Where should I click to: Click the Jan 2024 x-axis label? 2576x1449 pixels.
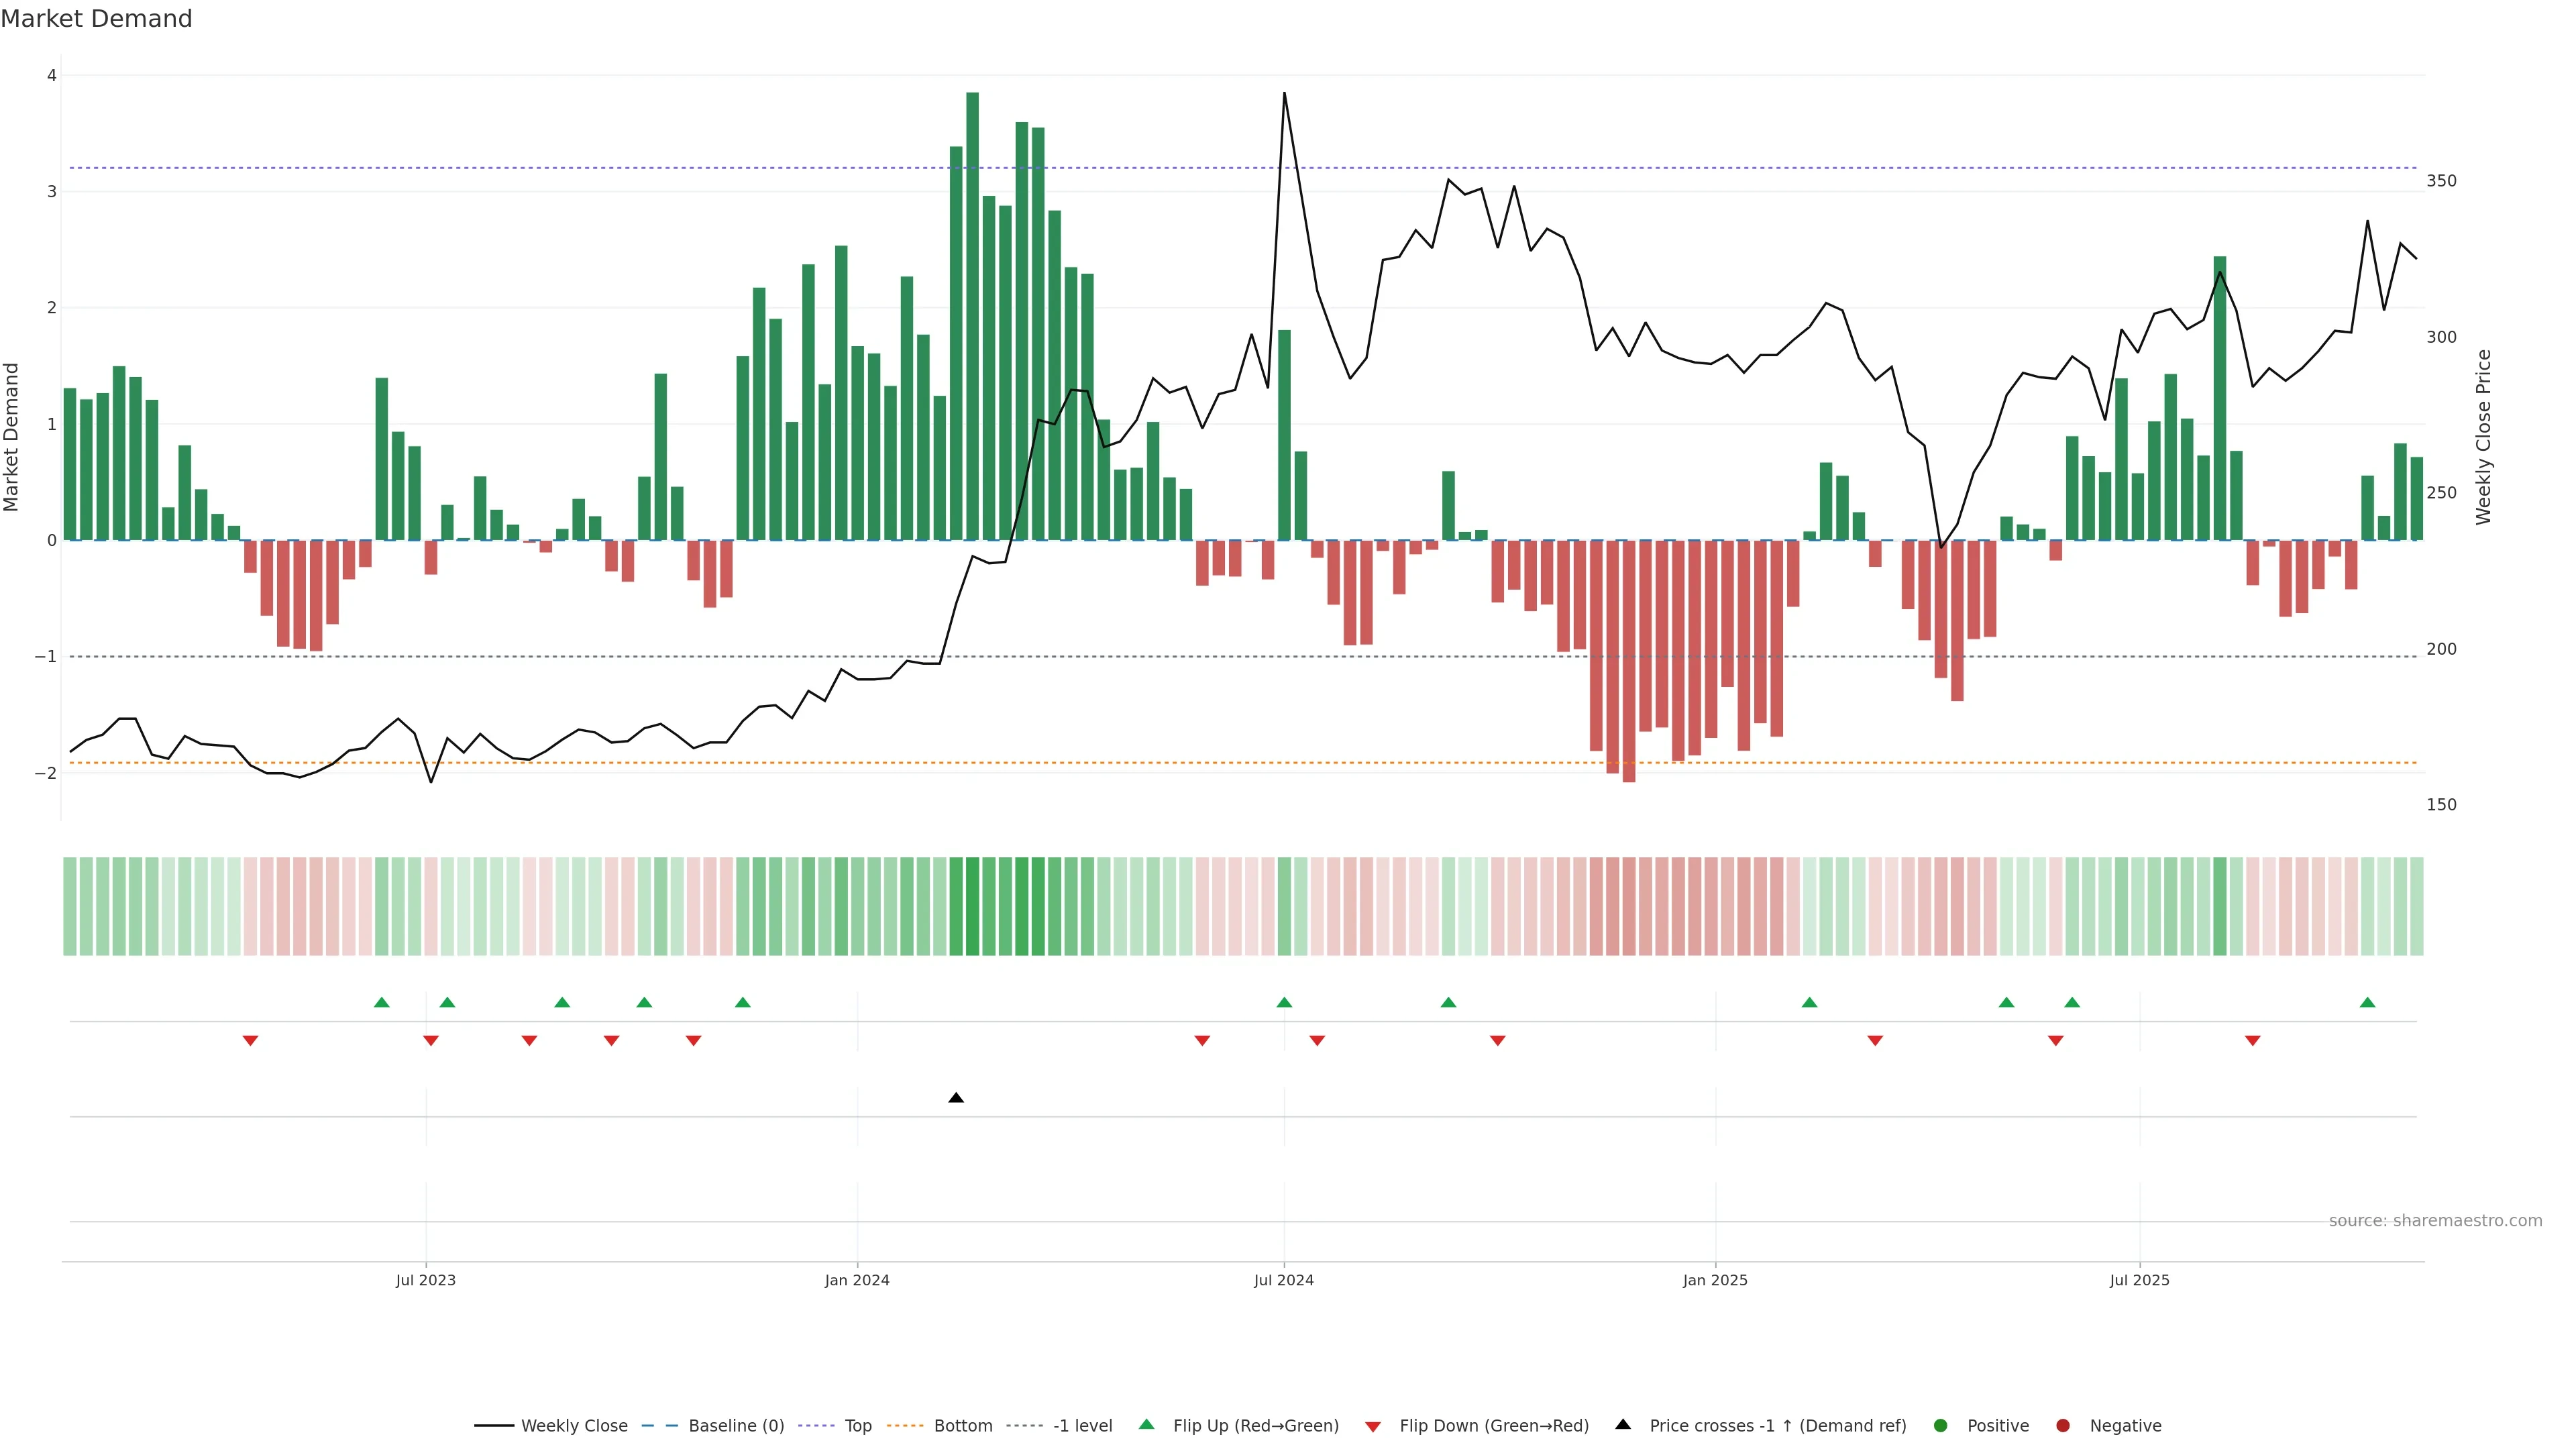click(857, 1280)
